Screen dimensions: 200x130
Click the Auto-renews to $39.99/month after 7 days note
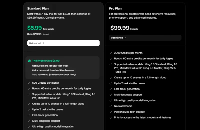[54, 75]
